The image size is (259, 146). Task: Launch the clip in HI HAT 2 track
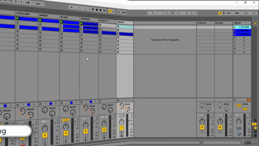[100, 32]
